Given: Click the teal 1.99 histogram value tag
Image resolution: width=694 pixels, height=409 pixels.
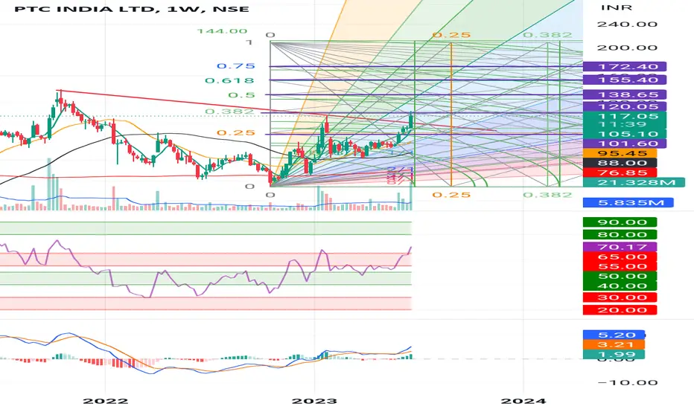Looking at the screenshot, I should pyautogui.click(x=614, y=354).
